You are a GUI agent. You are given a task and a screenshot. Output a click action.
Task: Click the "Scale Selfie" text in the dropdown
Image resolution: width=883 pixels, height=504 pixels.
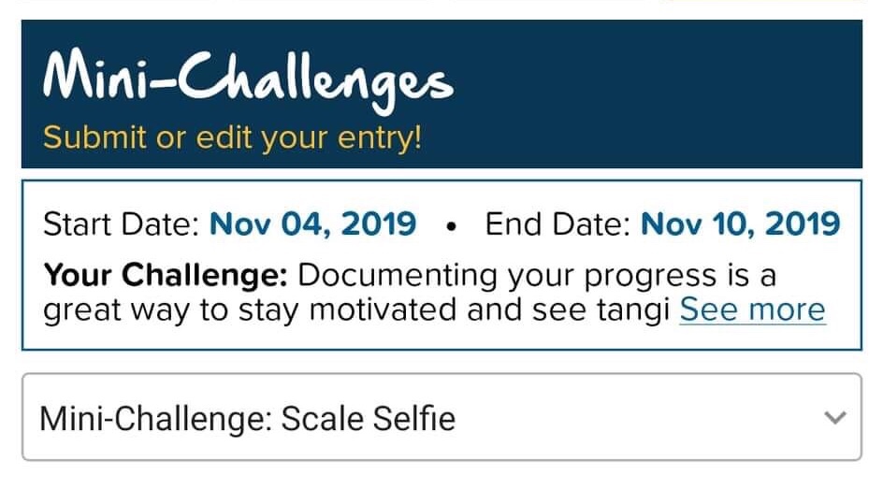point(369,418)
